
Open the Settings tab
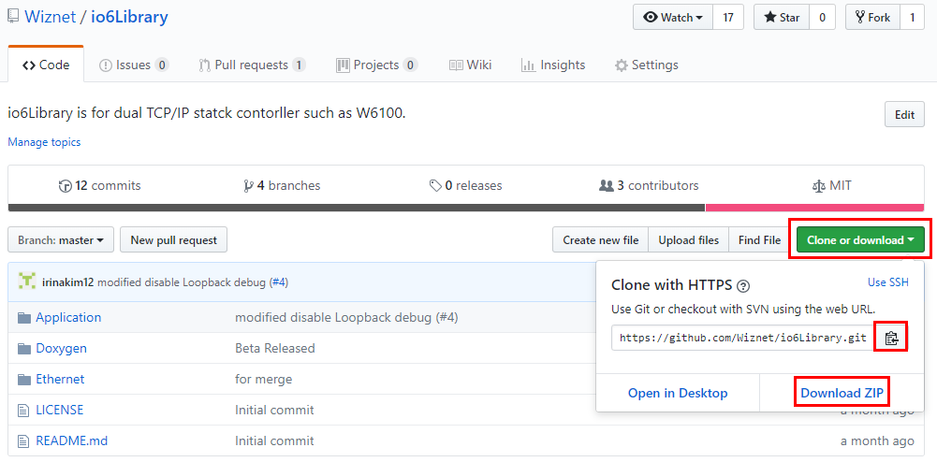[647, 65]
